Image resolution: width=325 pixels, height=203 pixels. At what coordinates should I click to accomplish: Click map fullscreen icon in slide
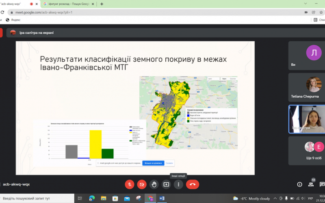236,84
